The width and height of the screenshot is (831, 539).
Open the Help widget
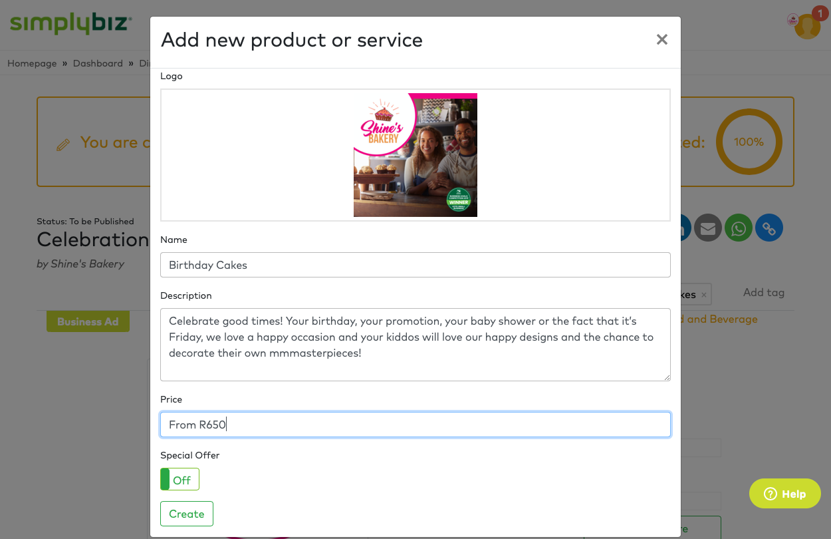click(x=785, y=494)
